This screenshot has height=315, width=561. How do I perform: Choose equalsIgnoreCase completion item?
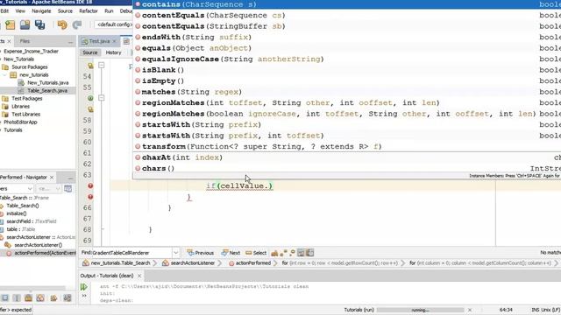[347, 59]
